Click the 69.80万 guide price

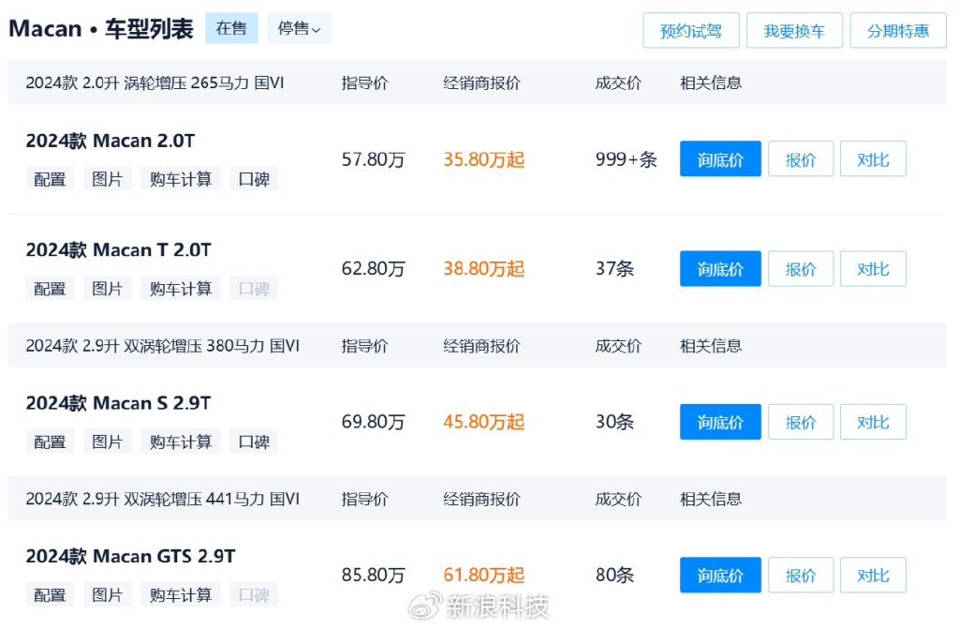[x=373, y=422]
